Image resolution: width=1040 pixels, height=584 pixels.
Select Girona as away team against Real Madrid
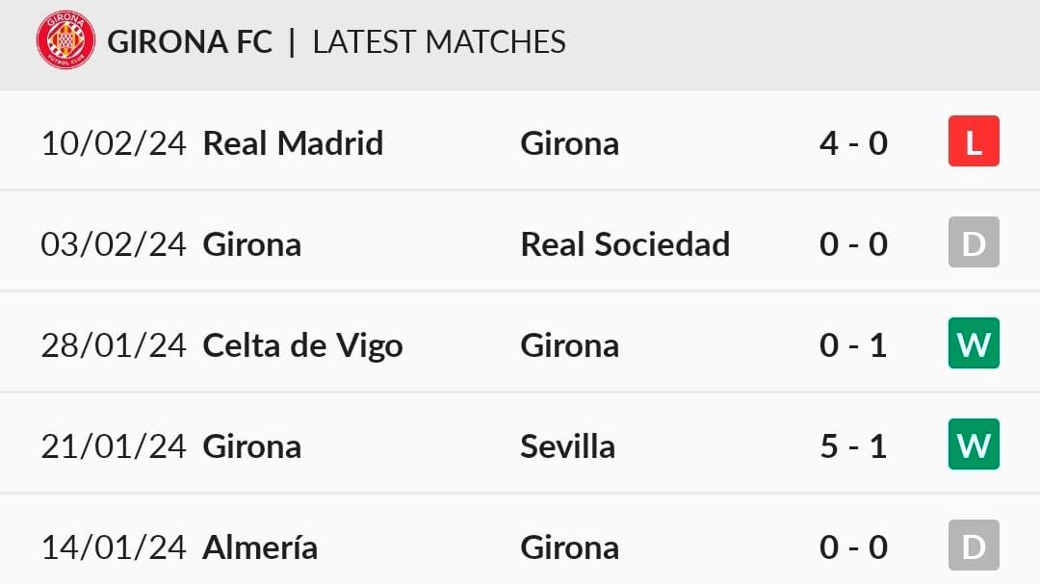[570, 143]
